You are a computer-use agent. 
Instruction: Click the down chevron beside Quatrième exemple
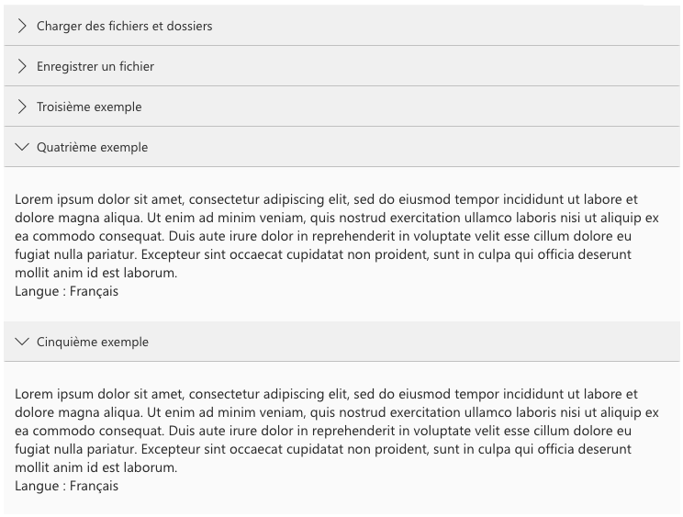(x=22, y=147)
